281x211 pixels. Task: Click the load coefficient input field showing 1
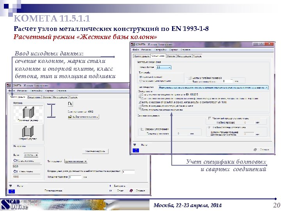(128, 172)
